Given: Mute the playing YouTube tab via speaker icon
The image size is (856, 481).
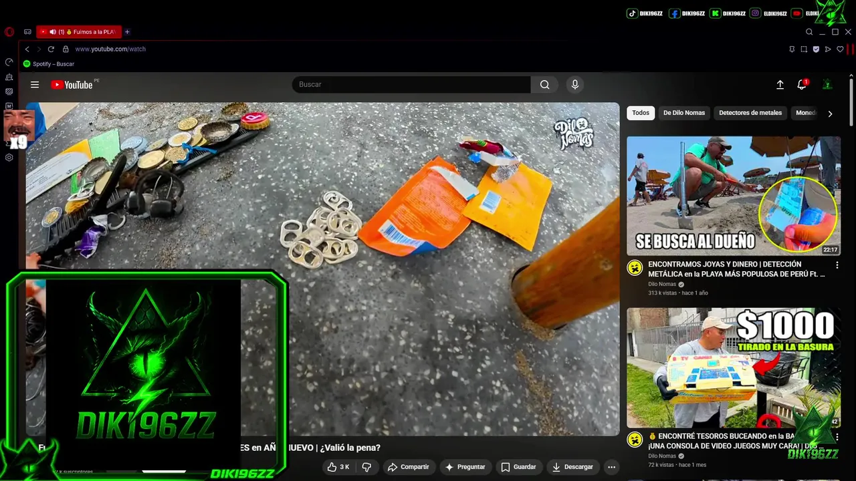Looking at the screenshot, I should click(53, 32).
